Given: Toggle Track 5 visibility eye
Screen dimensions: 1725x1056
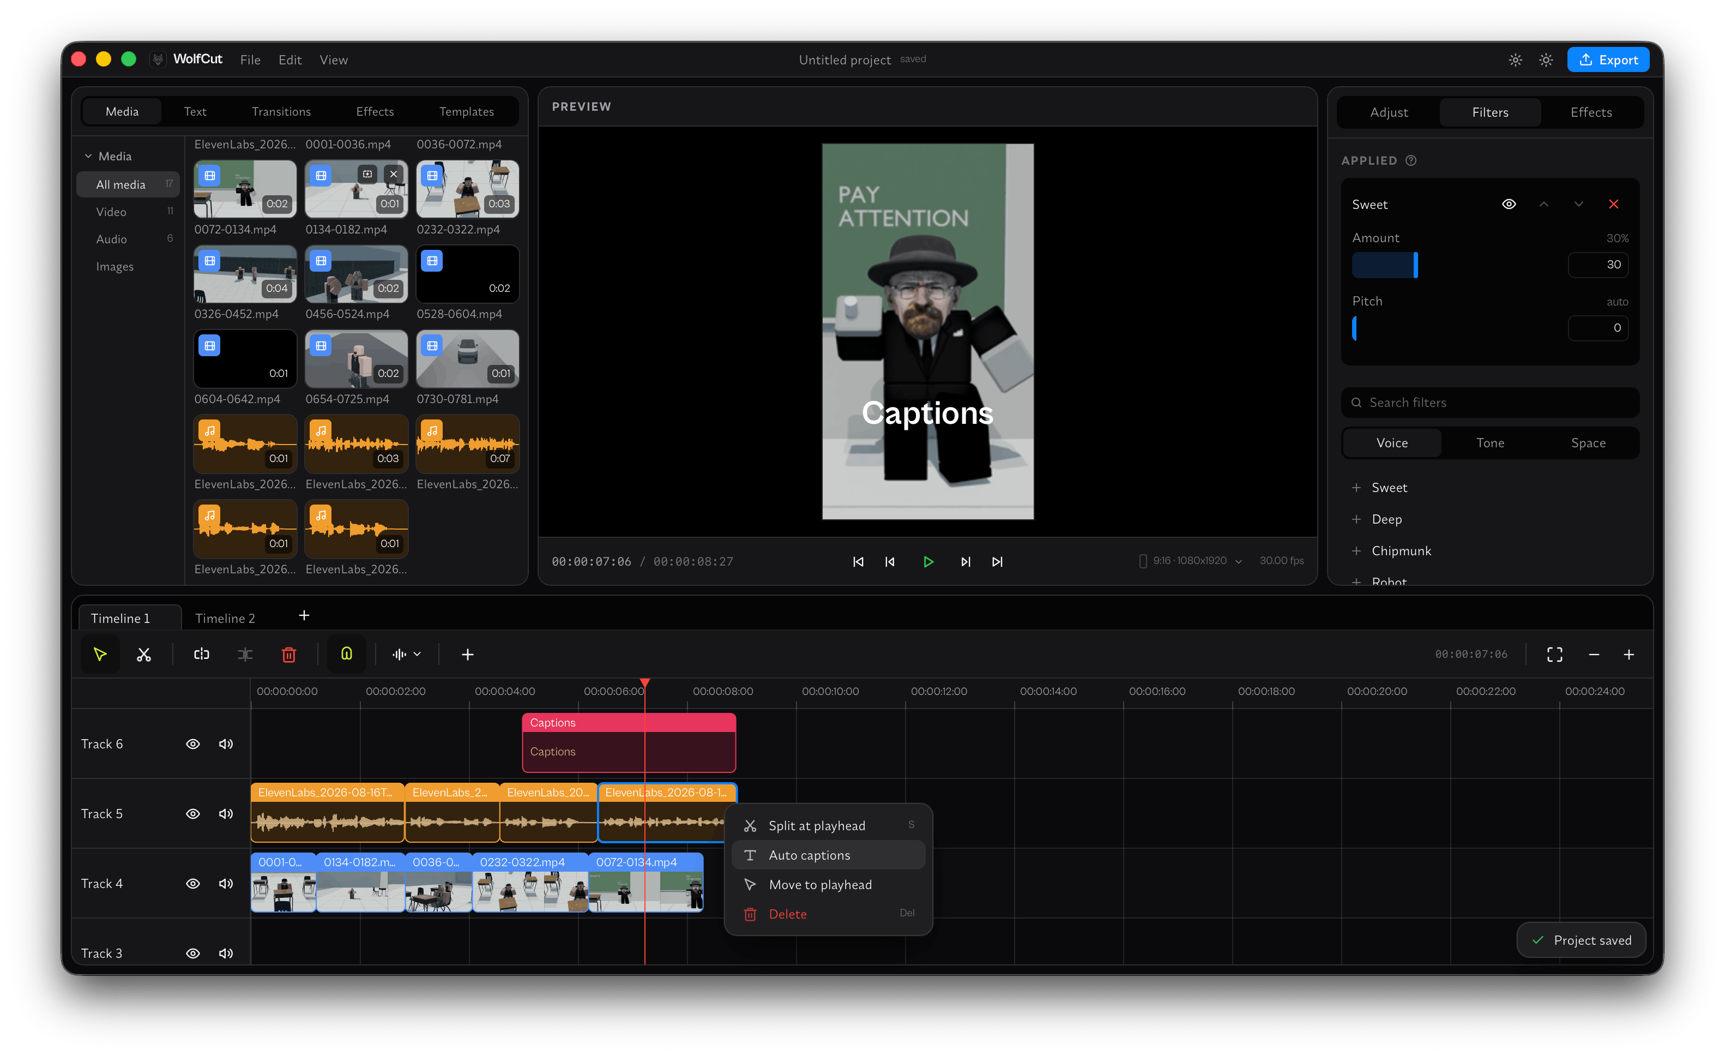Looking at the screenshot, I should coord(192,814).
